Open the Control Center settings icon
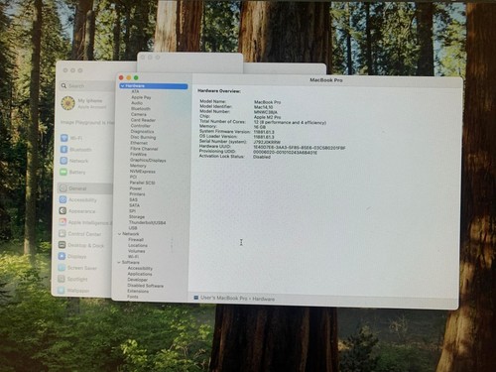 (x=62, y=233)
